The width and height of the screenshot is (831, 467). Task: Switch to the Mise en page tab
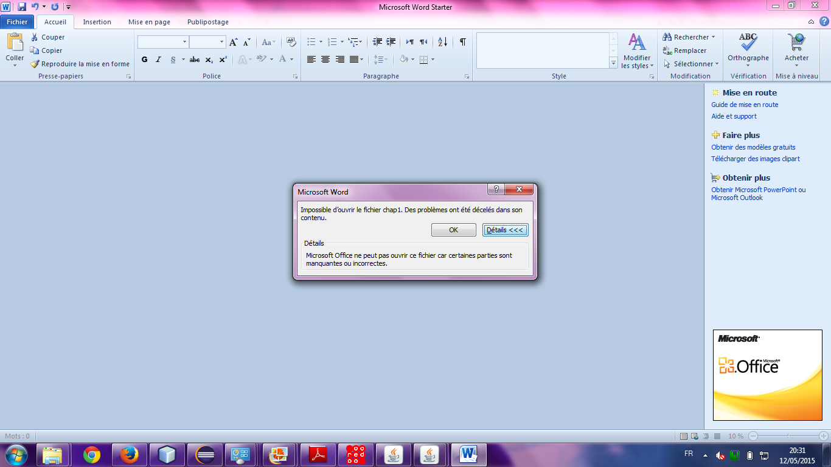149,22
